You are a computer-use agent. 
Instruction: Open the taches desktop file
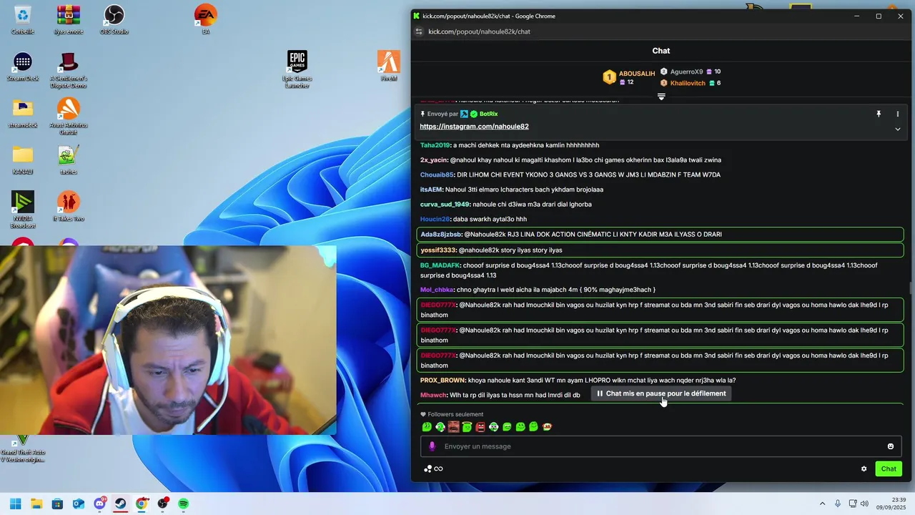tap(68, 160)
